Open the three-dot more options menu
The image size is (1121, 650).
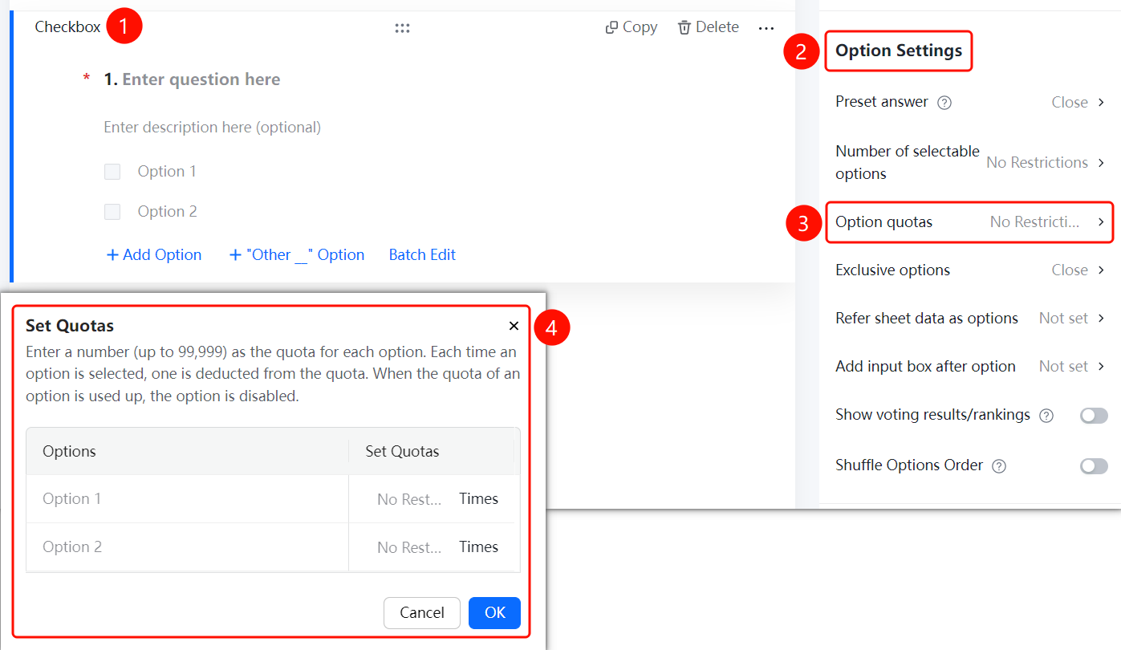(x=766, y=28)
